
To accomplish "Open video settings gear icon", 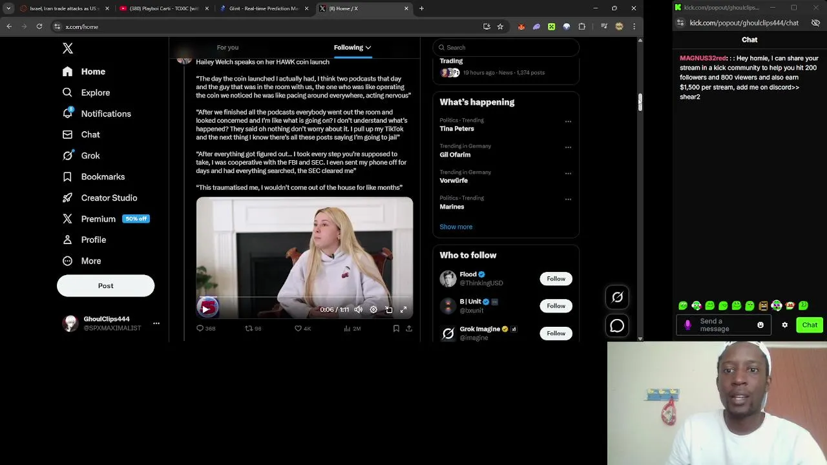I will pyautogui.click(x=373, y=309).
